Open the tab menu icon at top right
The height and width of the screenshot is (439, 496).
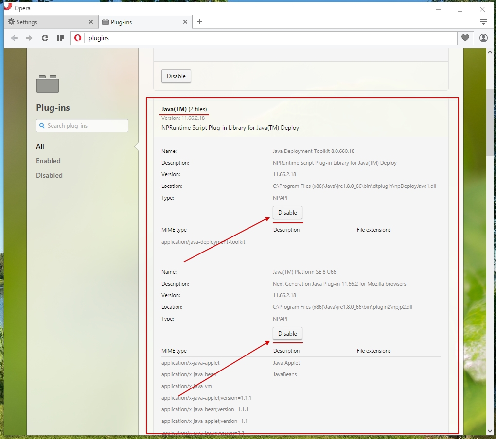(483, 22)
